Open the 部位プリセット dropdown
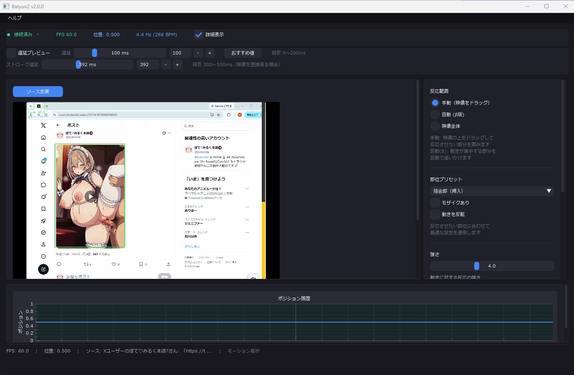Screen dimensions: 574x375 tap(492, 191)
